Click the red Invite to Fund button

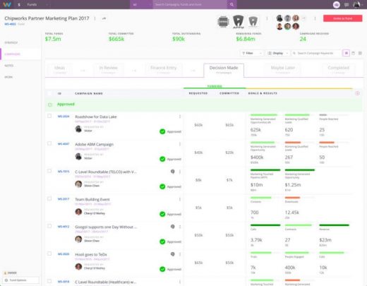(342, 18)
